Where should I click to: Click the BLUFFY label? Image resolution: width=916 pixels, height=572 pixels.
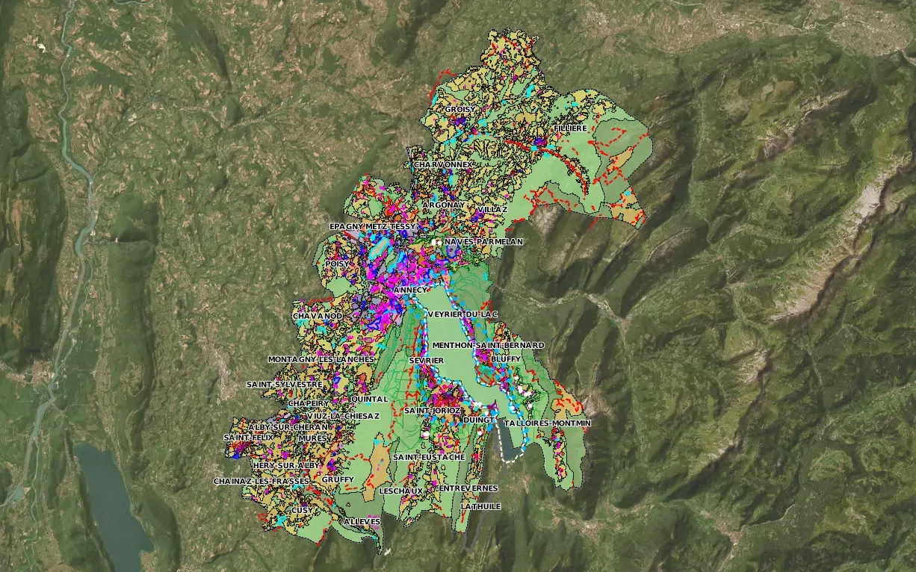506,359
